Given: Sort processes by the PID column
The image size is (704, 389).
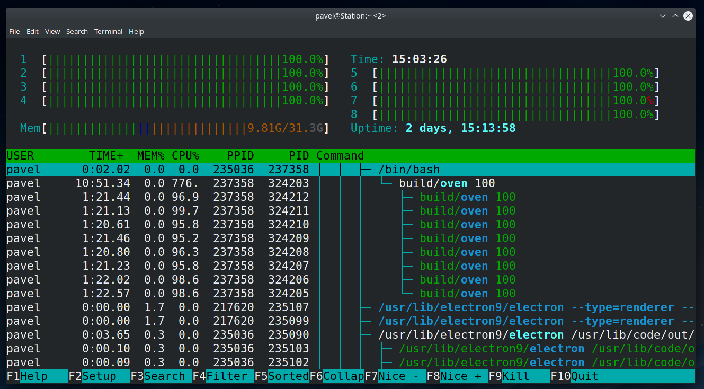Looking at the screenshot, I should click(299, 155).
